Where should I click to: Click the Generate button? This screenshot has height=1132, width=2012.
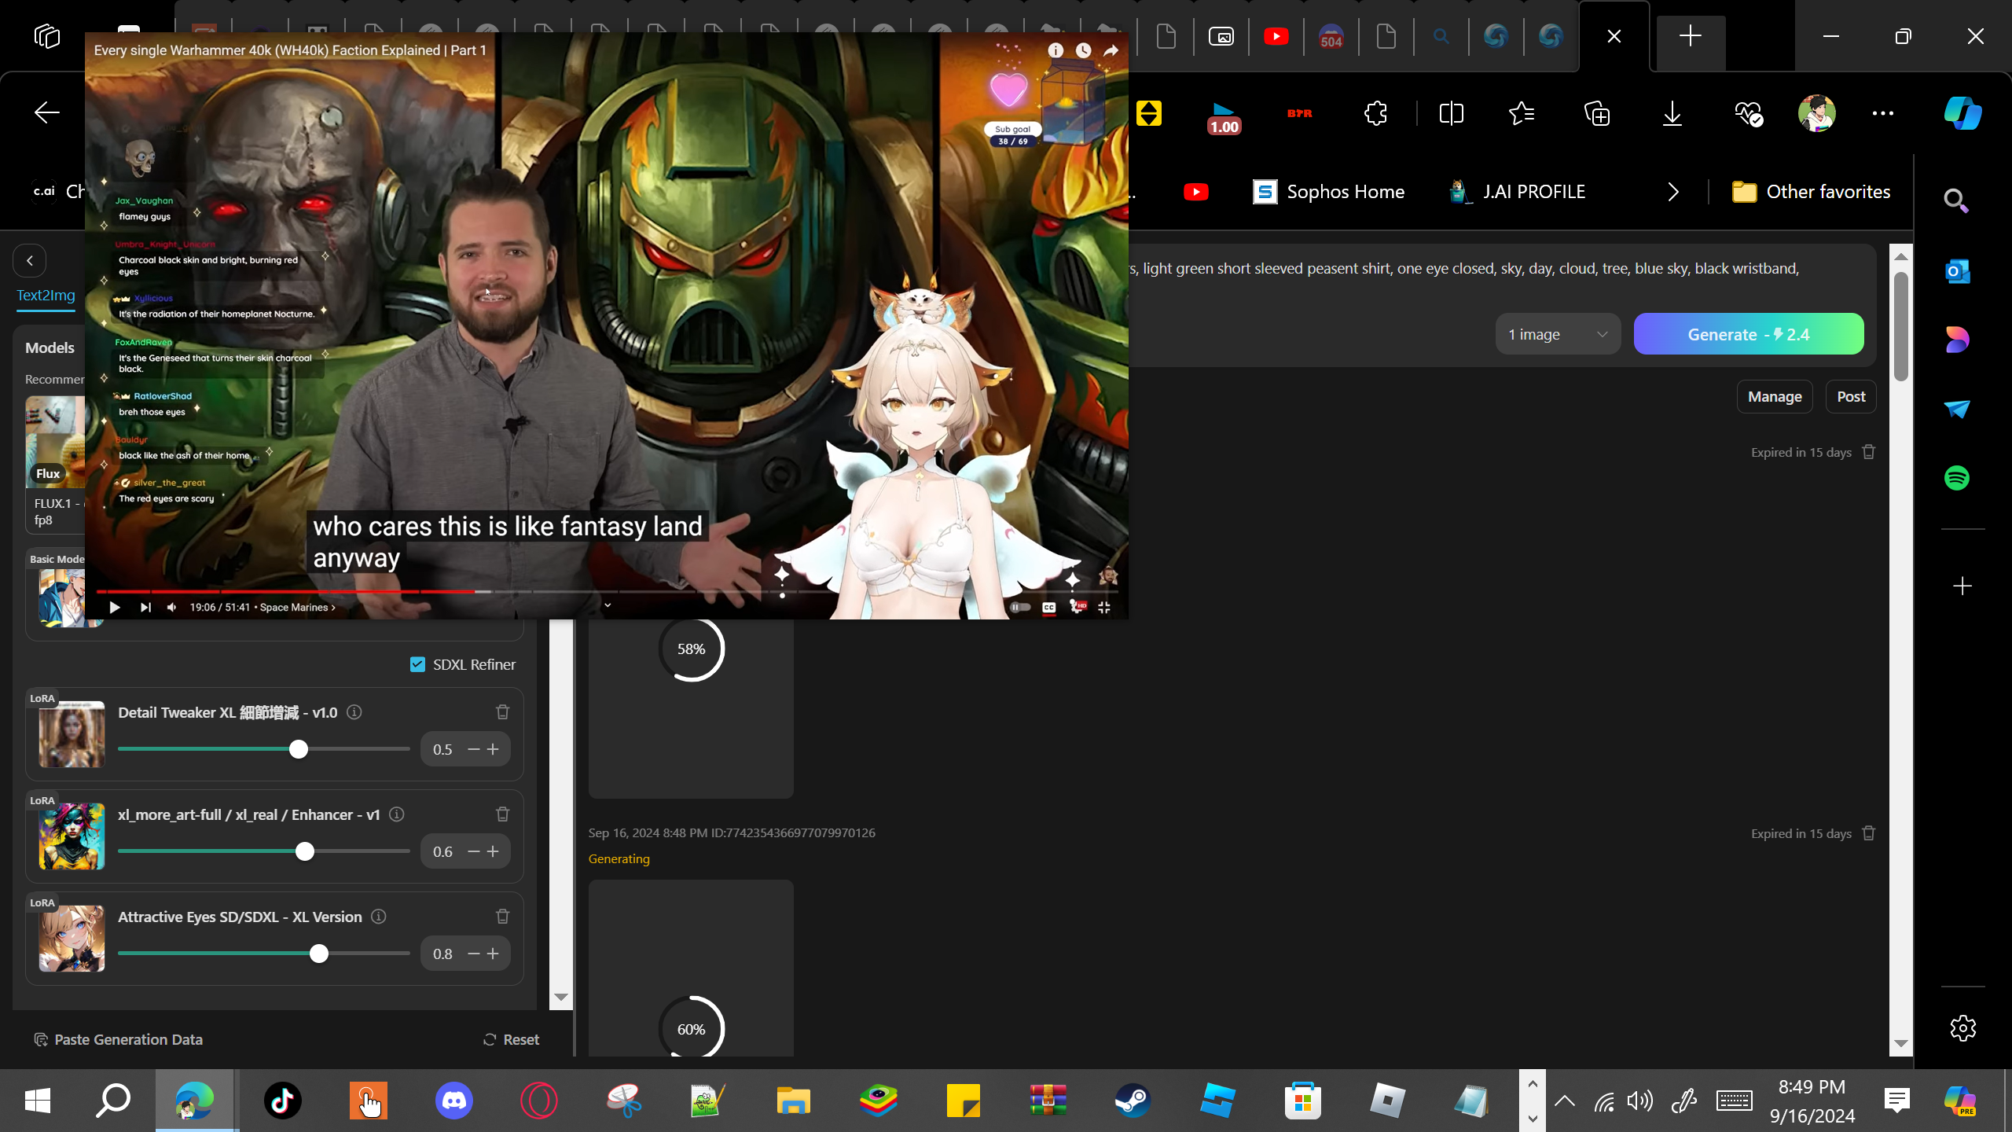1749,334
